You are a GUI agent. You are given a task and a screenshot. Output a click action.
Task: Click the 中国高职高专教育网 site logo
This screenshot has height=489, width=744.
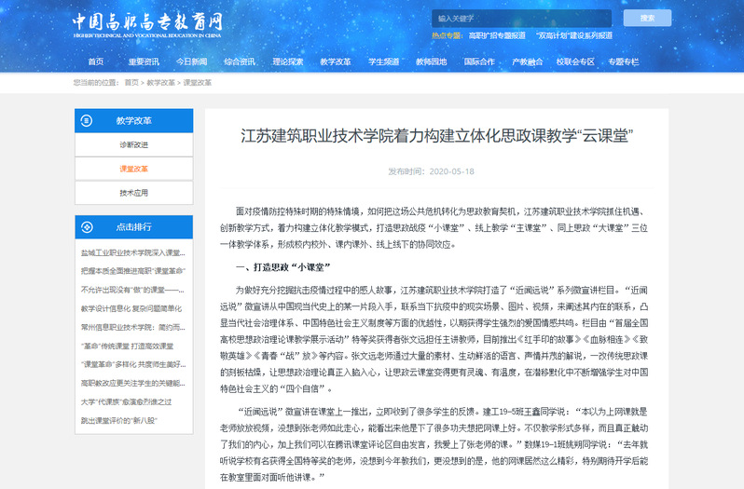pyautogui.click(x=148, y=22)
